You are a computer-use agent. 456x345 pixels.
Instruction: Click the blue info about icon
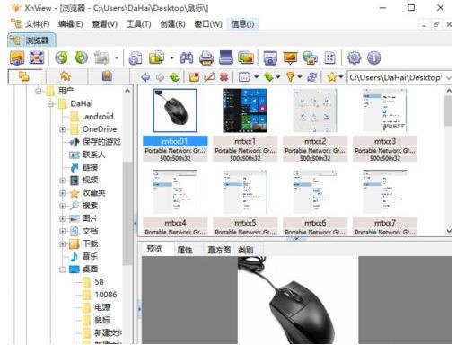click(373, 57)
